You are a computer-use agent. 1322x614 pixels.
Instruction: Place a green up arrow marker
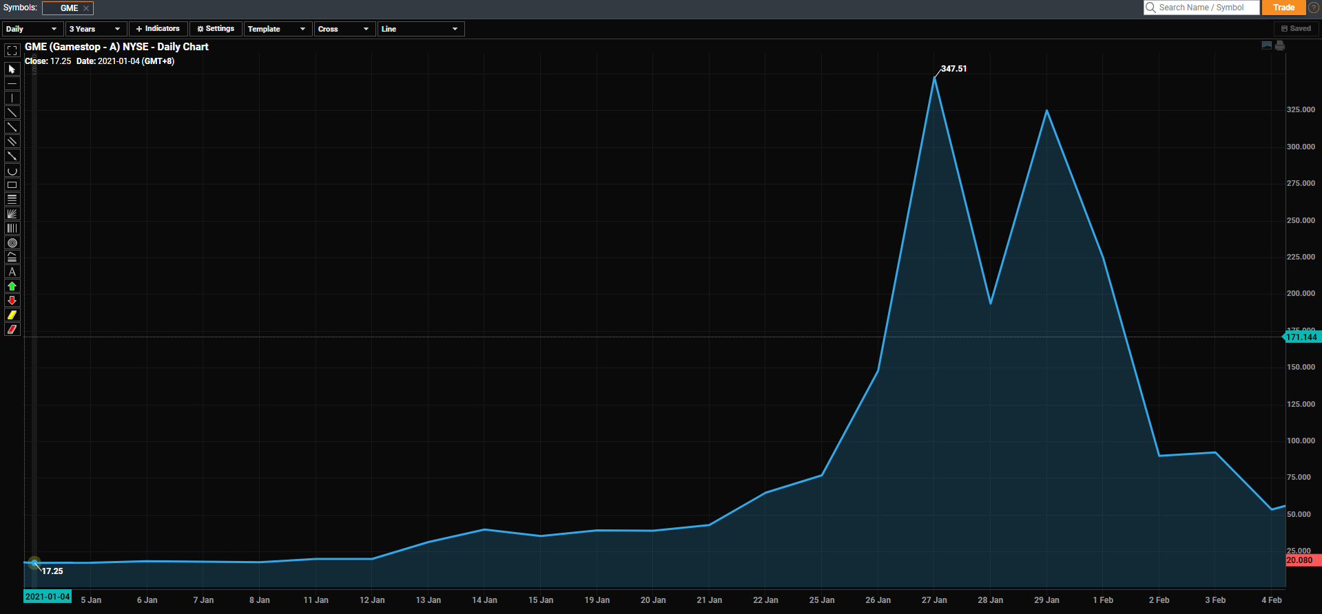[12, 286]
